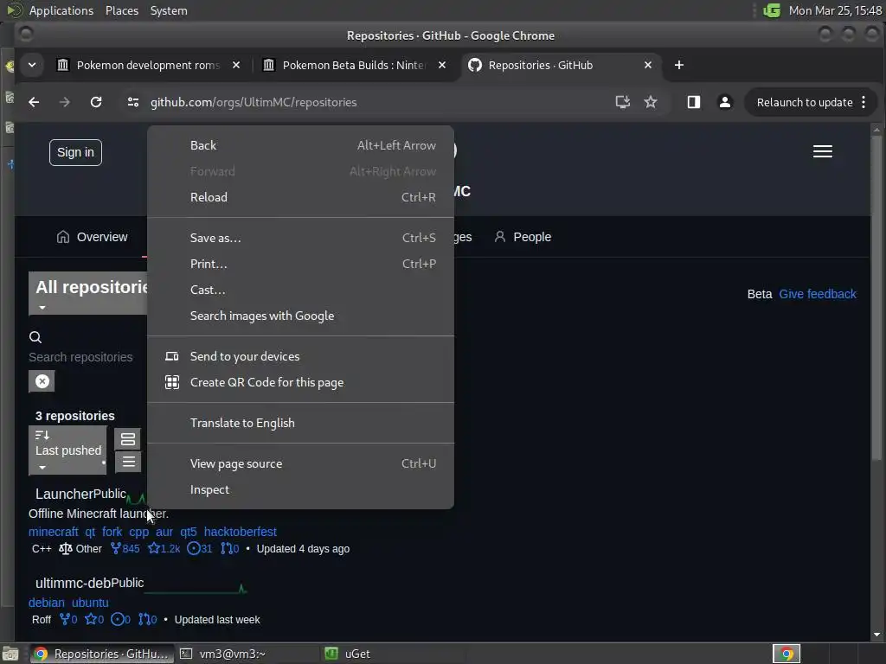
Task: Open Launcher stars count 1.2k
Action: click(x=164, y=549)
